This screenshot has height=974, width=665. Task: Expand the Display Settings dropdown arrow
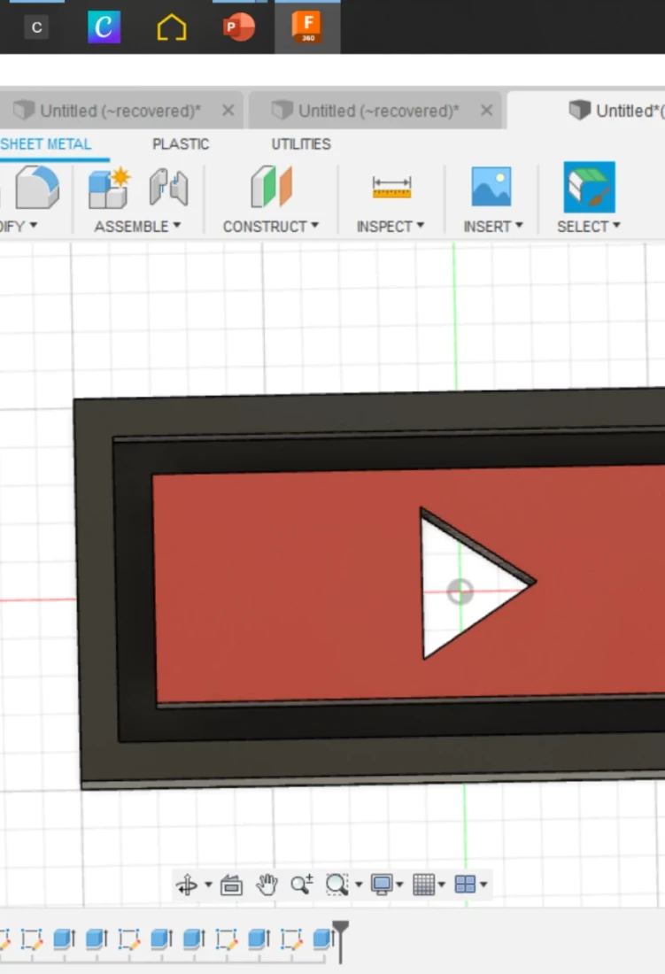click(x=400, y=885)
